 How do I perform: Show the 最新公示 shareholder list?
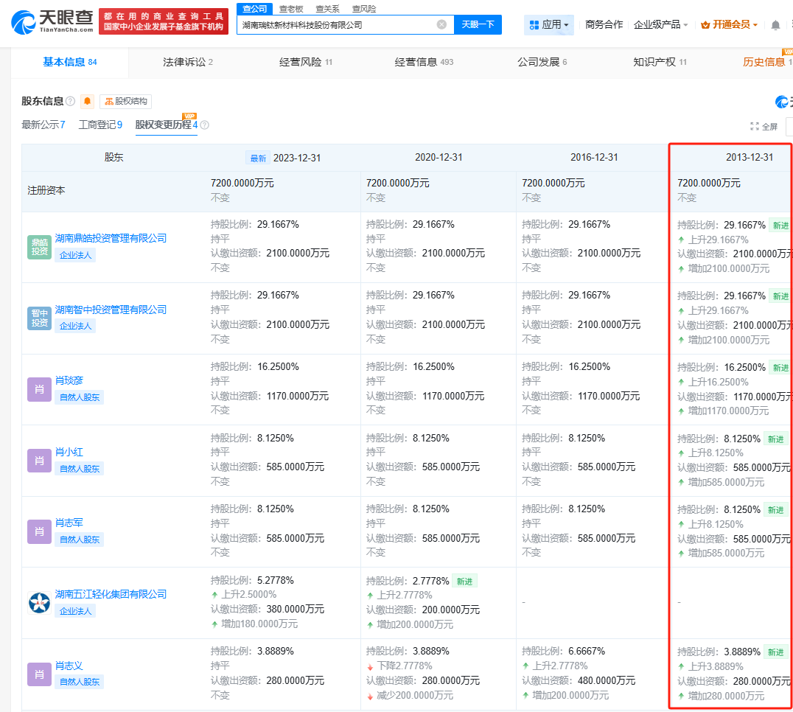43,125
